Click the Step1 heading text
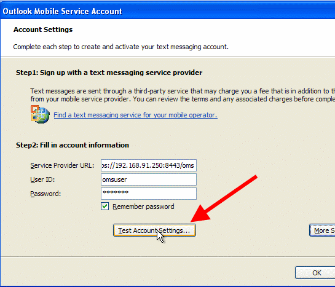This screenshot has height=287, width=335. pos(109,73)
